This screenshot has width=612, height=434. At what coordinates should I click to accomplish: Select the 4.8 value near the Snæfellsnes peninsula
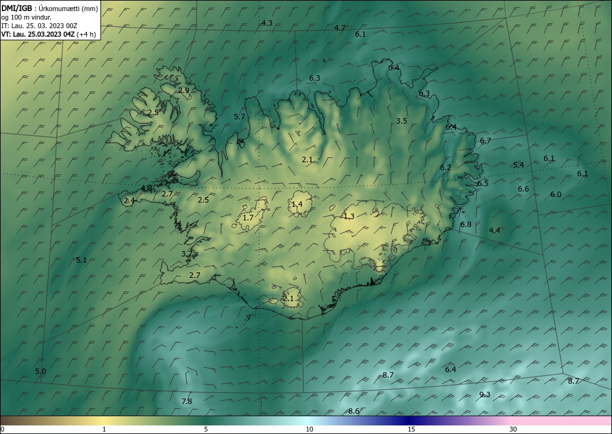tap(146, 189)
